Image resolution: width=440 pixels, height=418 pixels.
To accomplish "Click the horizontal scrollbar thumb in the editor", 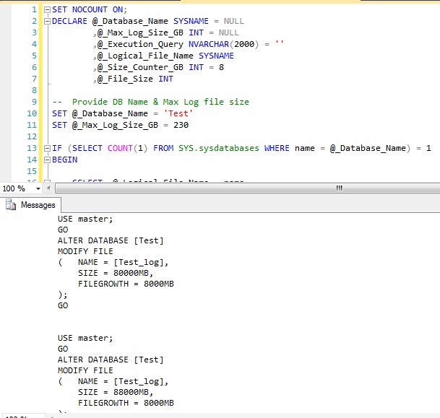I will (x=338, y=188).
